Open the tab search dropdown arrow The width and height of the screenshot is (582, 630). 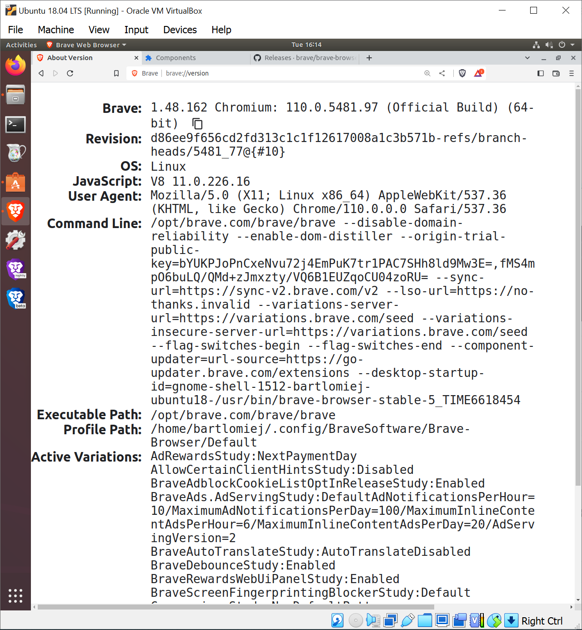click(527, 58)
